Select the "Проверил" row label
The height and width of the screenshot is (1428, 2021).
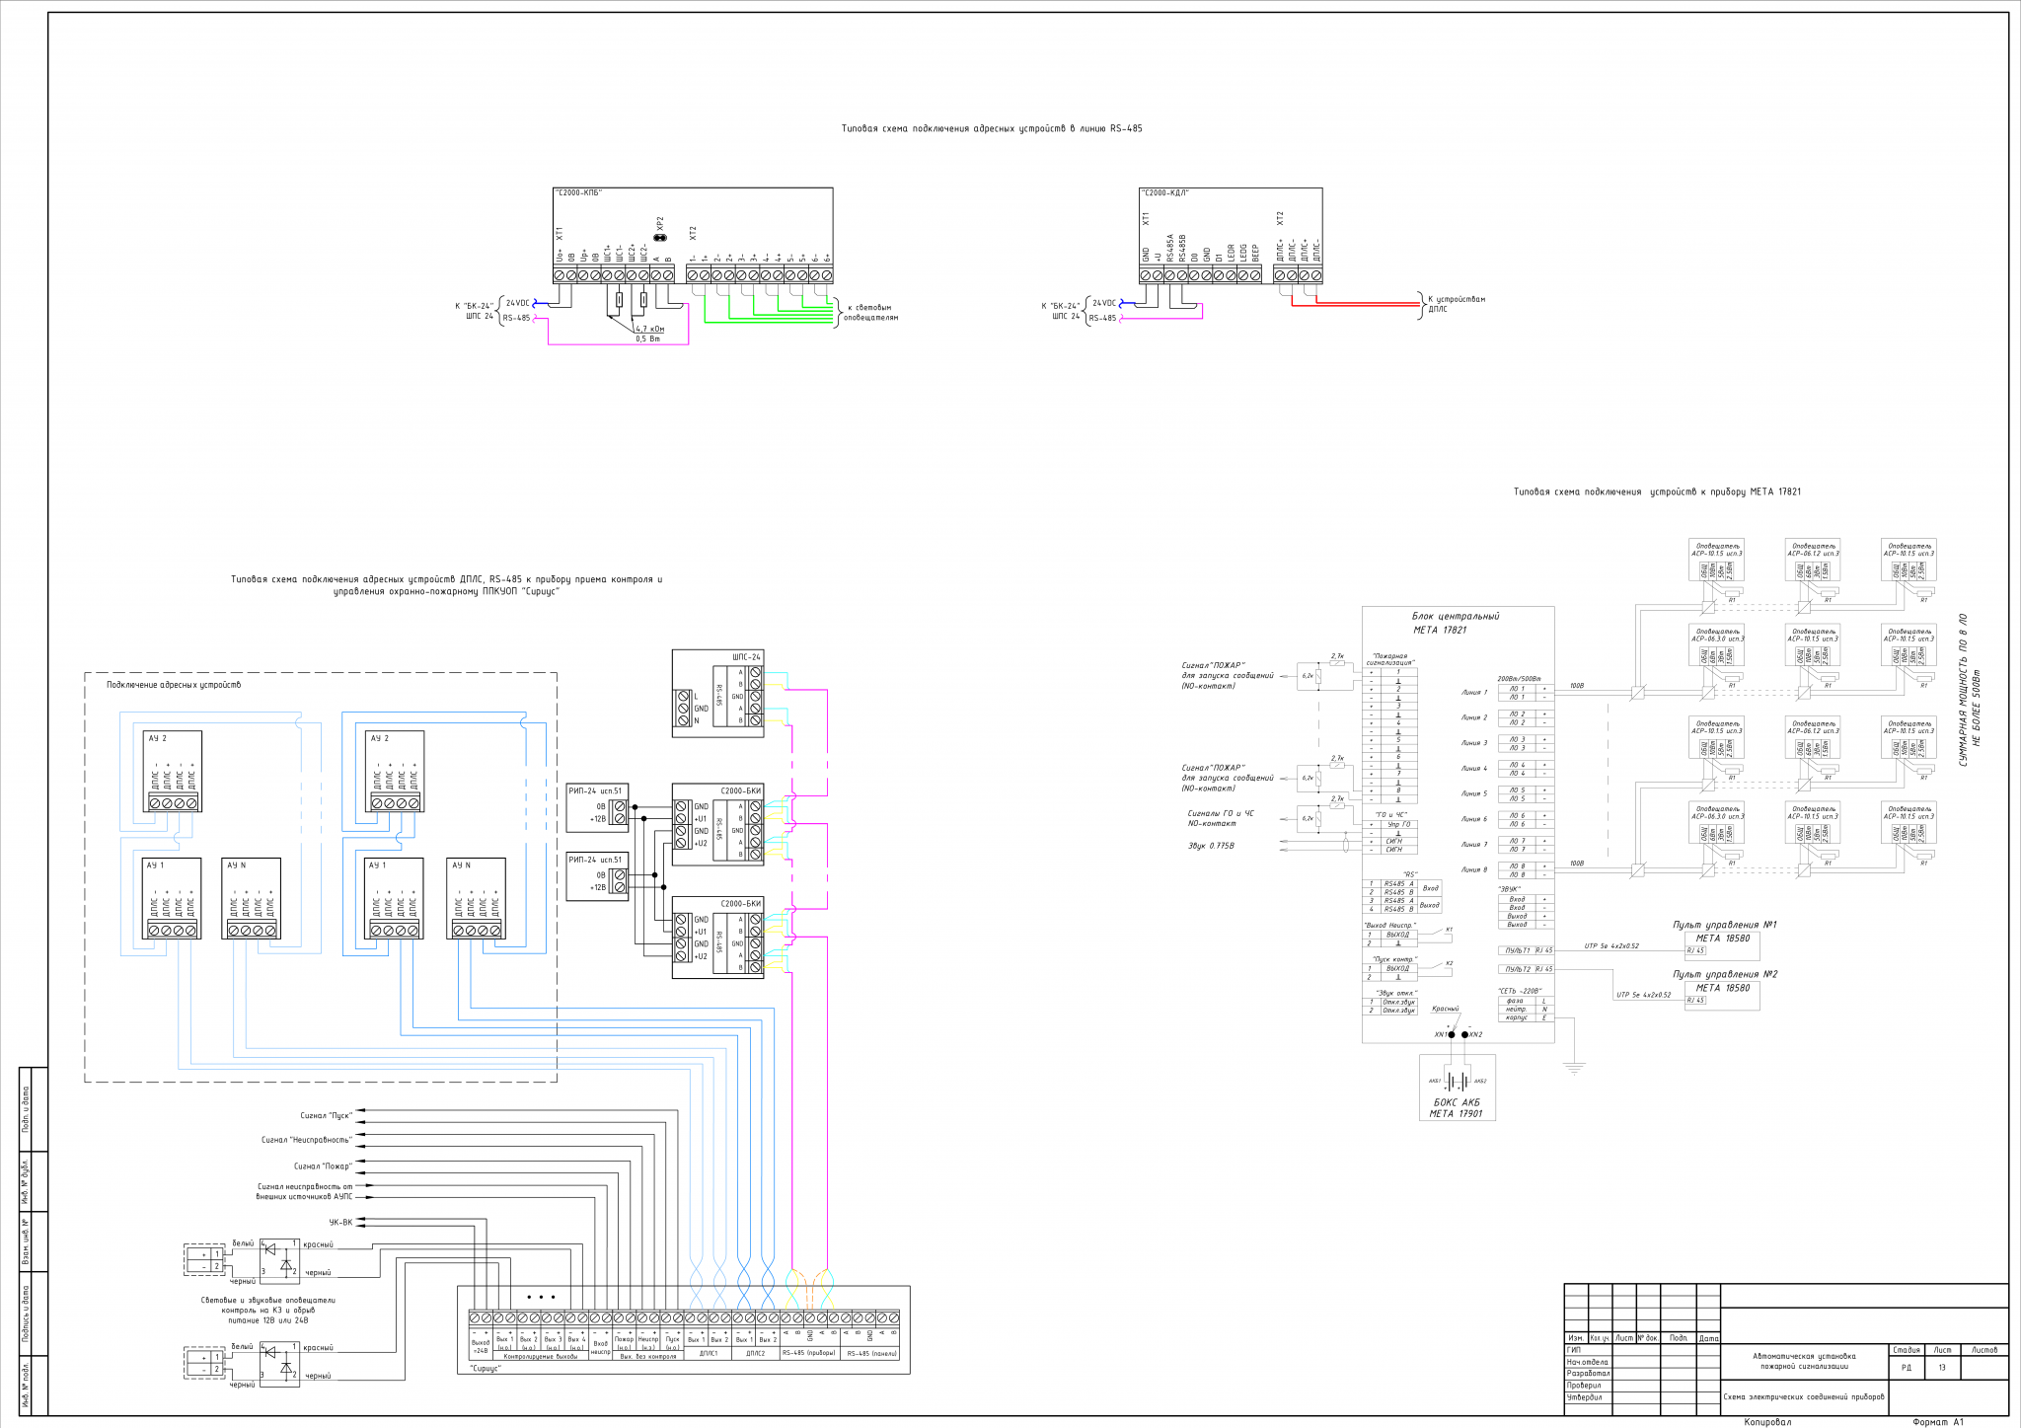(x=1585, y=1386)
